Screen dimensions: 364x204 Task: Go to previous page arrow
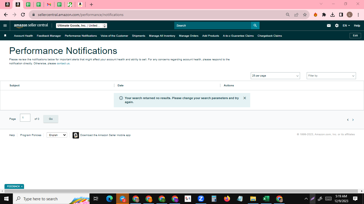pos(348,120)
